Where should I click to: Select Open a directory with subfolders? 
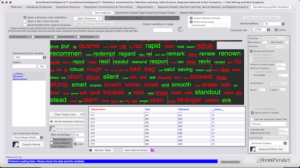click(x=25, y=17)
